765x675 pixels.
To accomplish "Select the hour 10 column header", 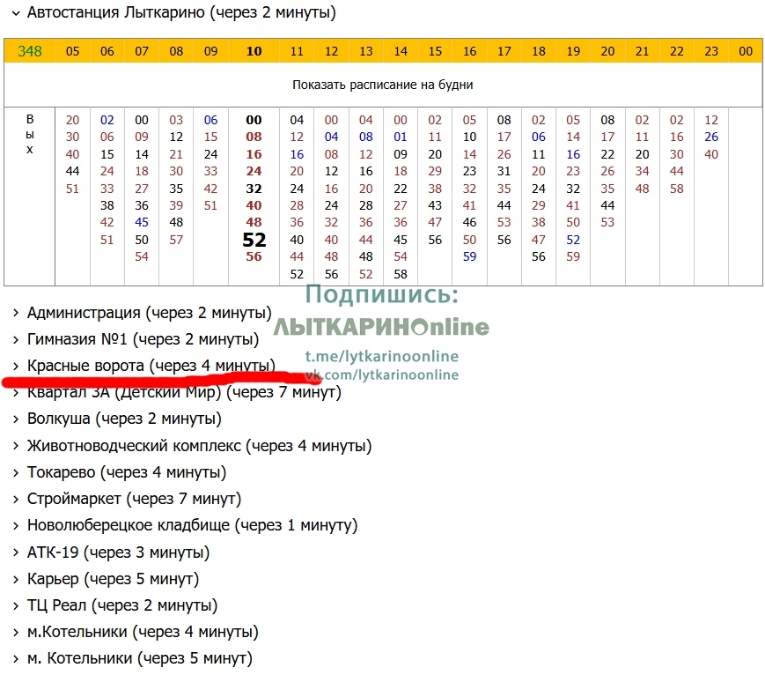I will [254, 51].
